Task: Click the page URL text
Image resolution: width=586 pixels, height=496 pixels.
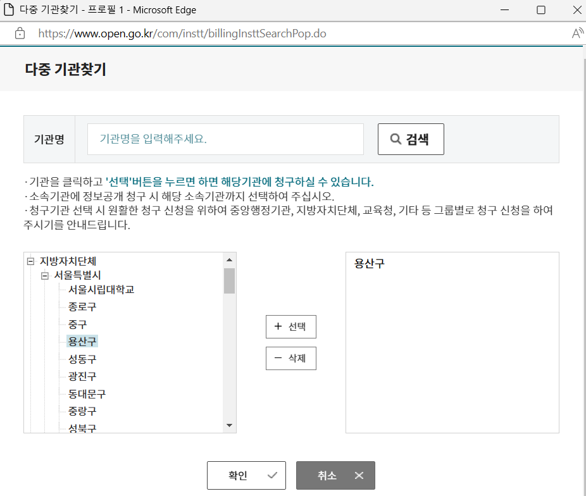Action: [182, 34]
